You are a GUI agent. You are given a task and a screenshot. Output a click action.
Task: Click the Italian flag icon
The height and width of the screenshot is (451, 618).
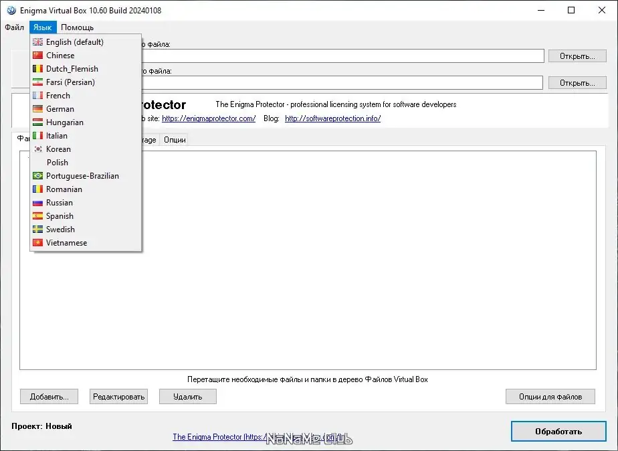pyautogui.click(x=38, y=136)
